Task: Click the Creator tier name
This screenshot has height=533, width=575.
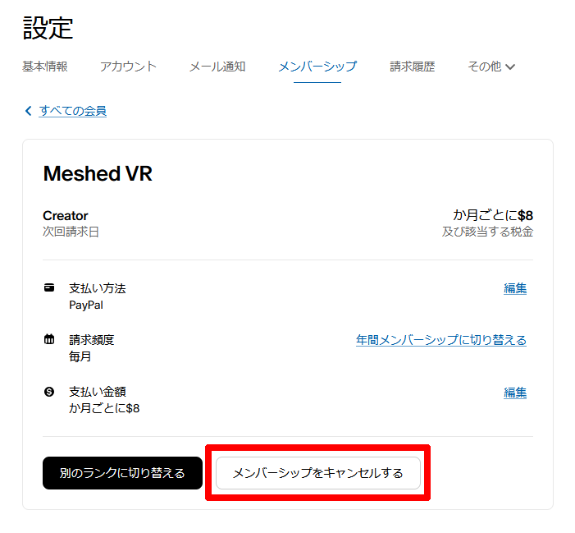Action: click(66, 215)
